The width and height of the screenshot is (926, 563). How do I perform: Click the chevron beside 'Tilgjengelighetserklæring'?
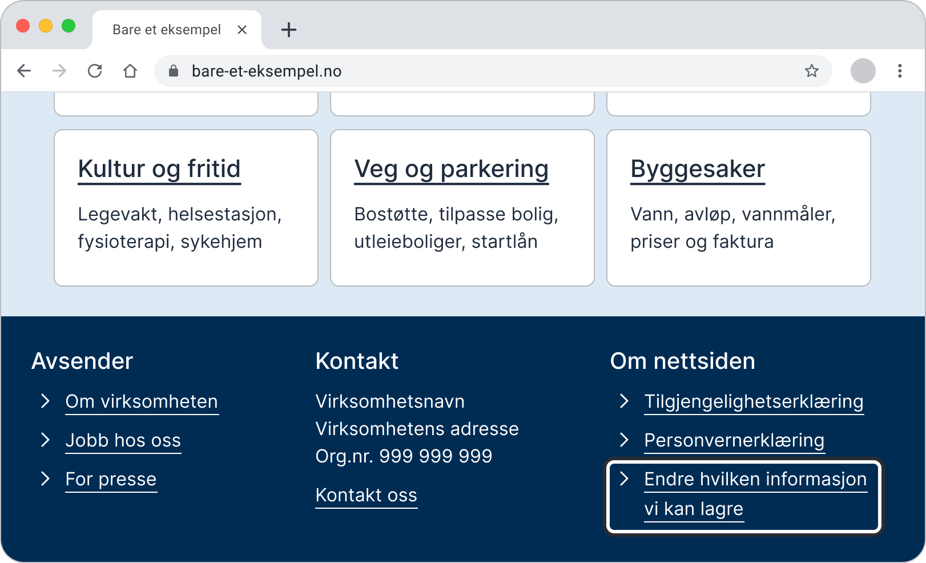coord(625,401)
